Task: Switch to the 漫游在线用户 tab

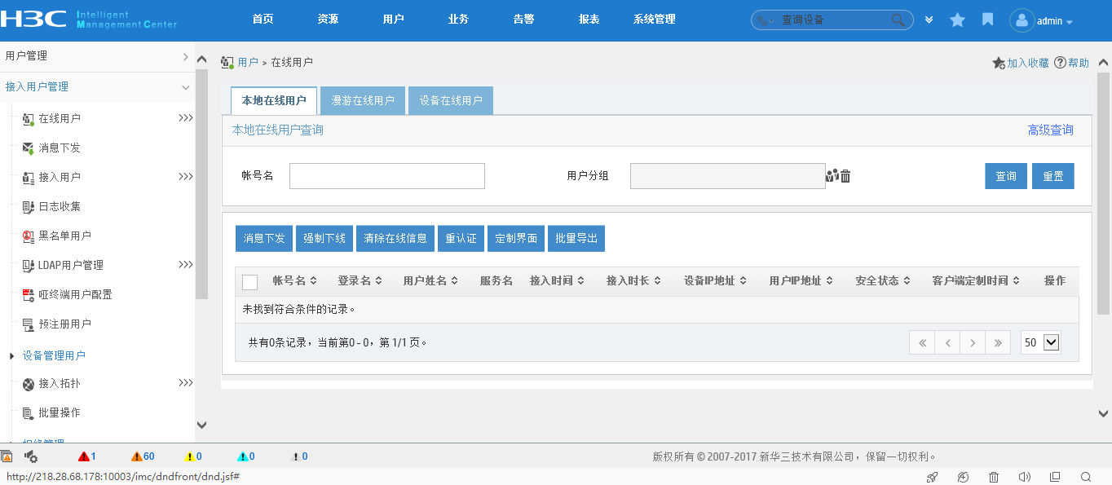Action: pos(363,100)
